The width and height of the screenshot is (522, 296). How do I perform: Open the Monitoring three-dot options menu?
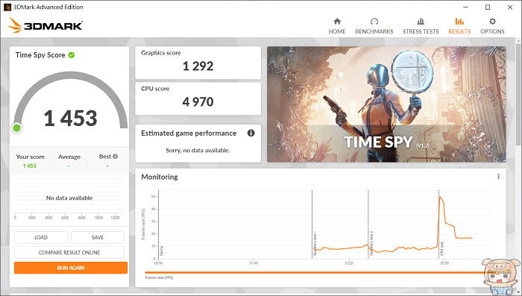click(x=498, y=177)
